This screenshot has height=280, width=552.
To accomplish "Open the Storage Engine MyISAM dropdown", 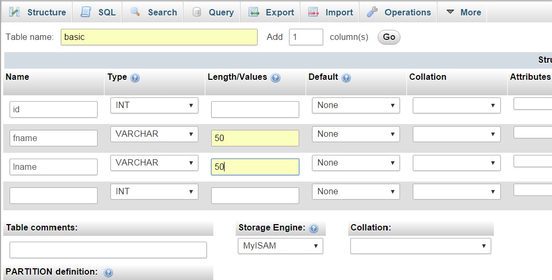I will point(280,246).
